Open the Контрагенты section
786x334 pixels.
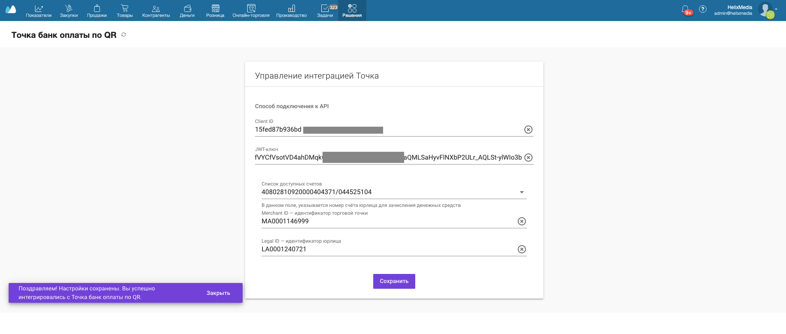(x=156, y=11)
